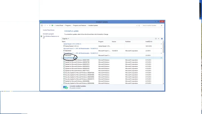Click the Control Panel icon in address bar
This screenshot has width=202, height=114.
tap(52, 26)
